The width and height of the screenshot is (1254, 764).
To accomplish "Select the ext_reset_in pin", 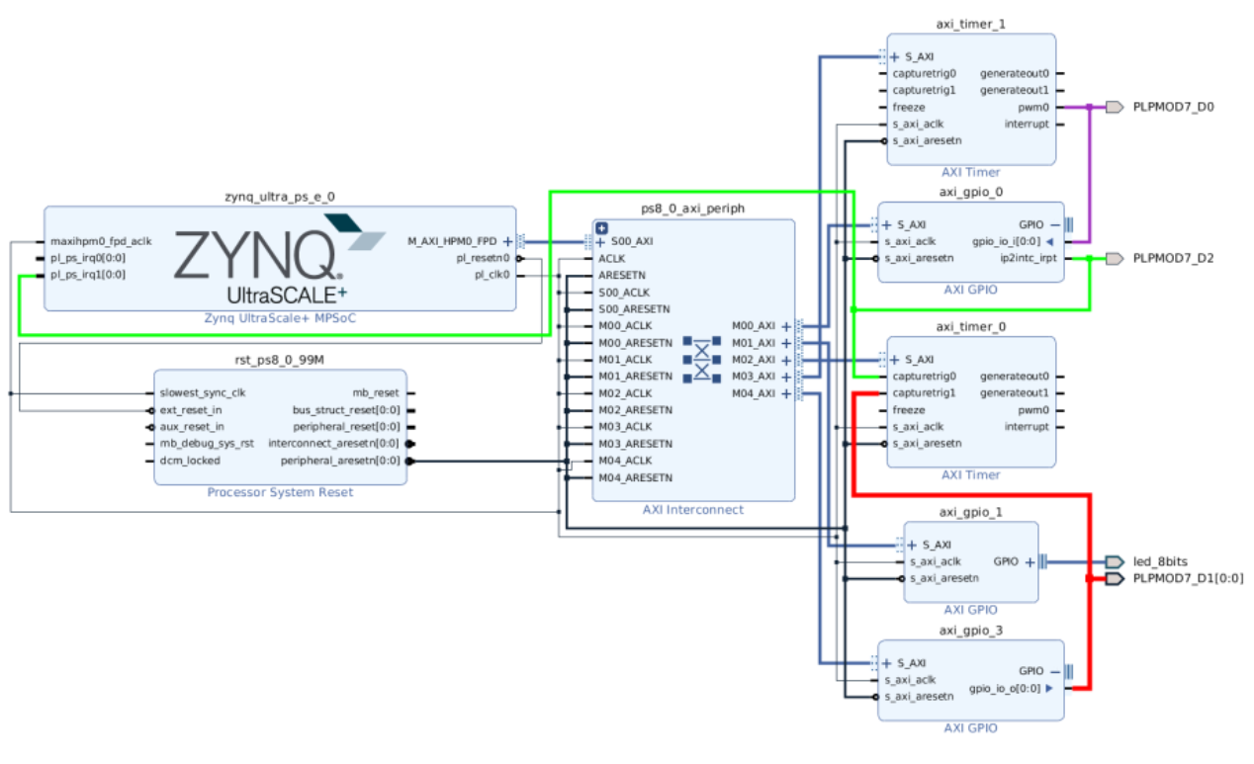I will click(191, 409).
